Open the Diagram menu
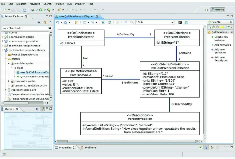235x159 pixels. click(21, 4)
